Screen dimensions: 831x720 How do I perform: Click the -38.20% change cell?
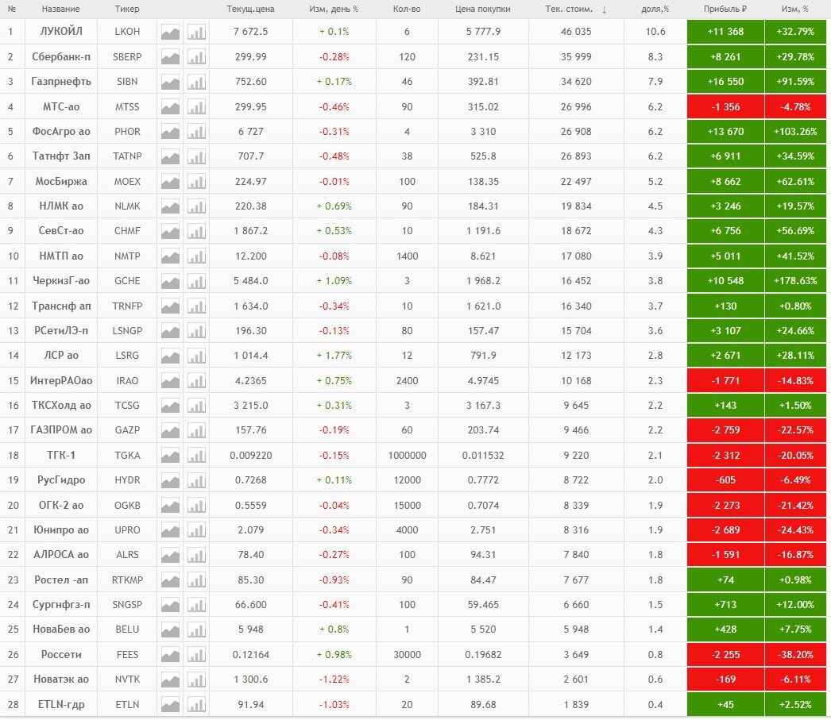point(795,655)
